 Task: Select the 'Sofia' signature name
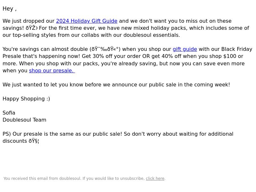[9, 113]
